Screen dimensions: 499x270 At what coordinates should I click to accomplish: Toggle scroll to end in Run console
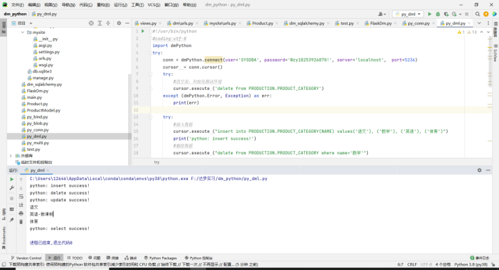click(x=21, y=205)
